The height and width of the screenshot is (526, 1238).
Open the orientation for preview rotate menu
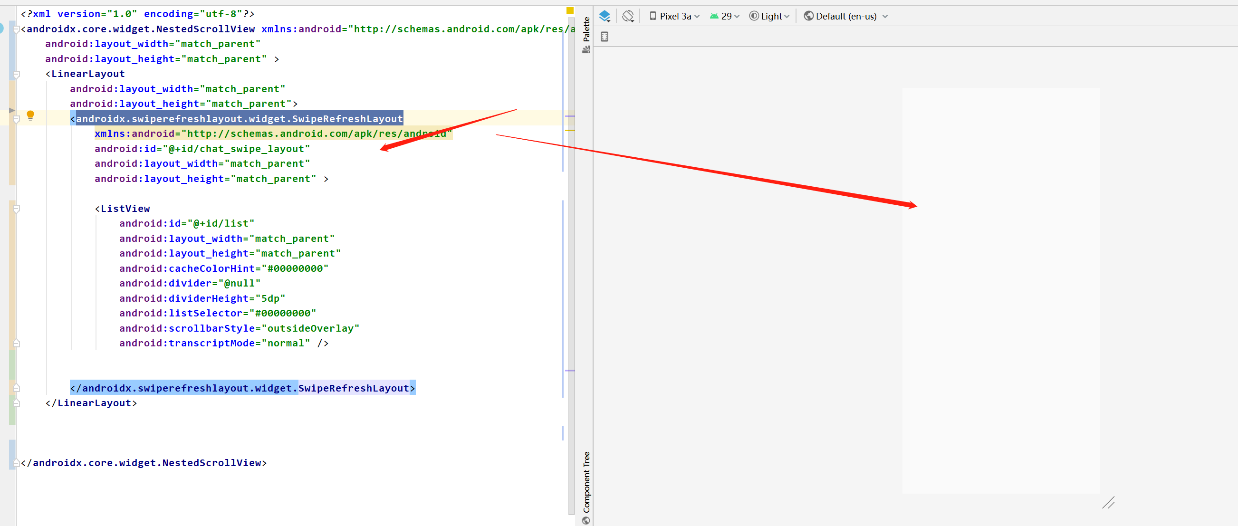(628, 16)
